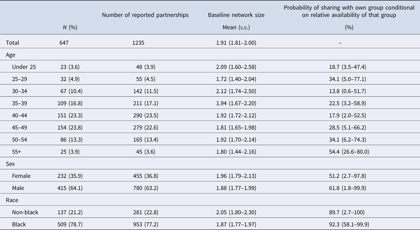The height and width of the screenshot is (230, 420).
Task: Click the "Non-black" row label
Action: click(x=25, y=212)
